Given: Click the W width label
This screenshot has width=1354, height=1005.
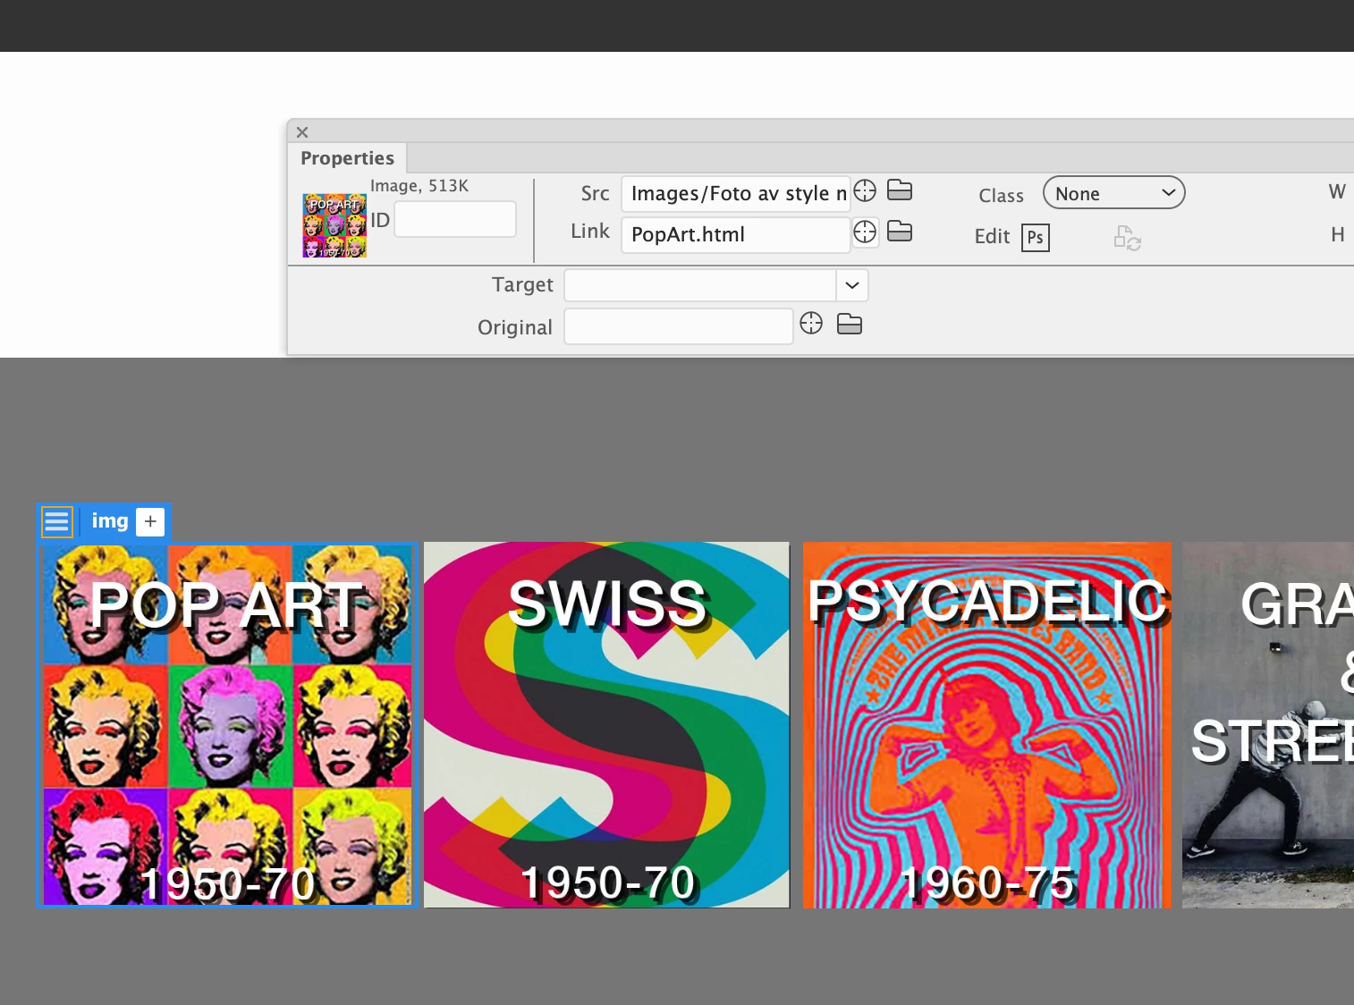Looking at the screenshot, I should (x=1337, y=191).
